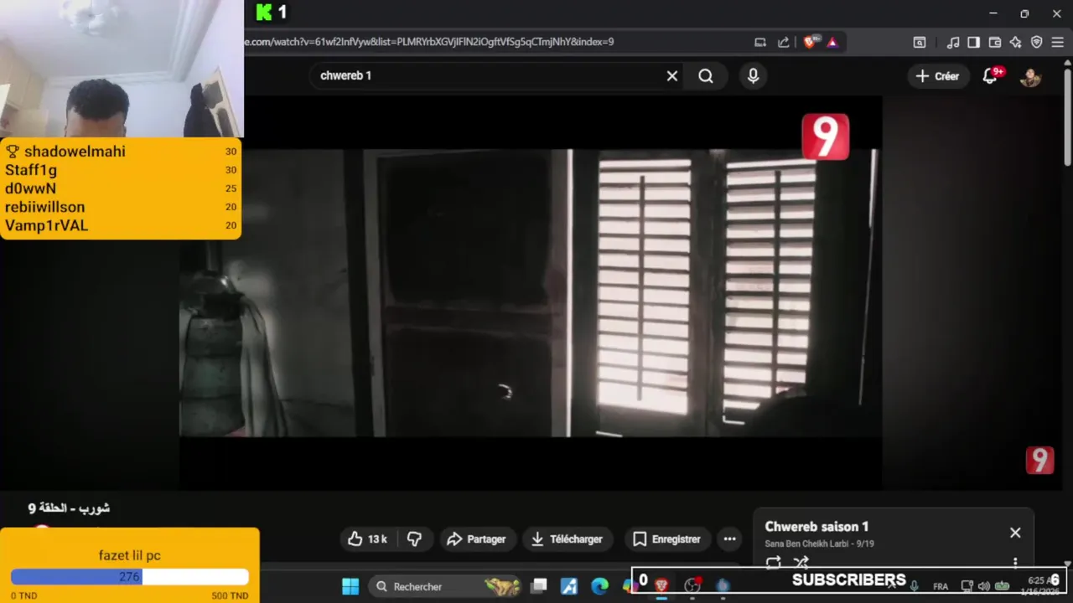Click the browser address bar URL
1073x603 pixels.
[429, 42]
